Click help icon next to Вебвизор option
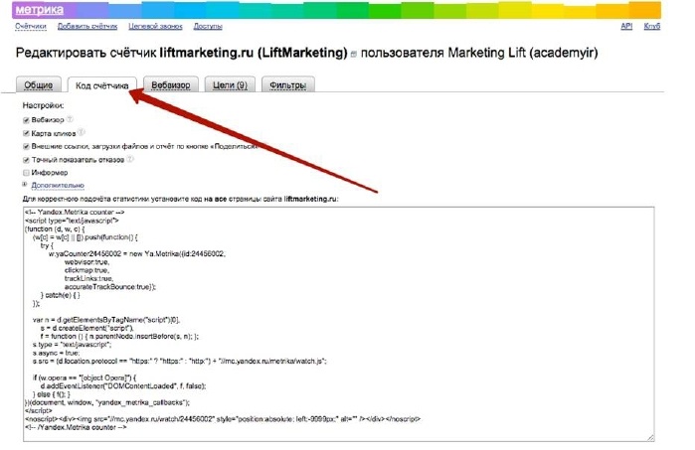The image size is (695, 450). [70, 119]
